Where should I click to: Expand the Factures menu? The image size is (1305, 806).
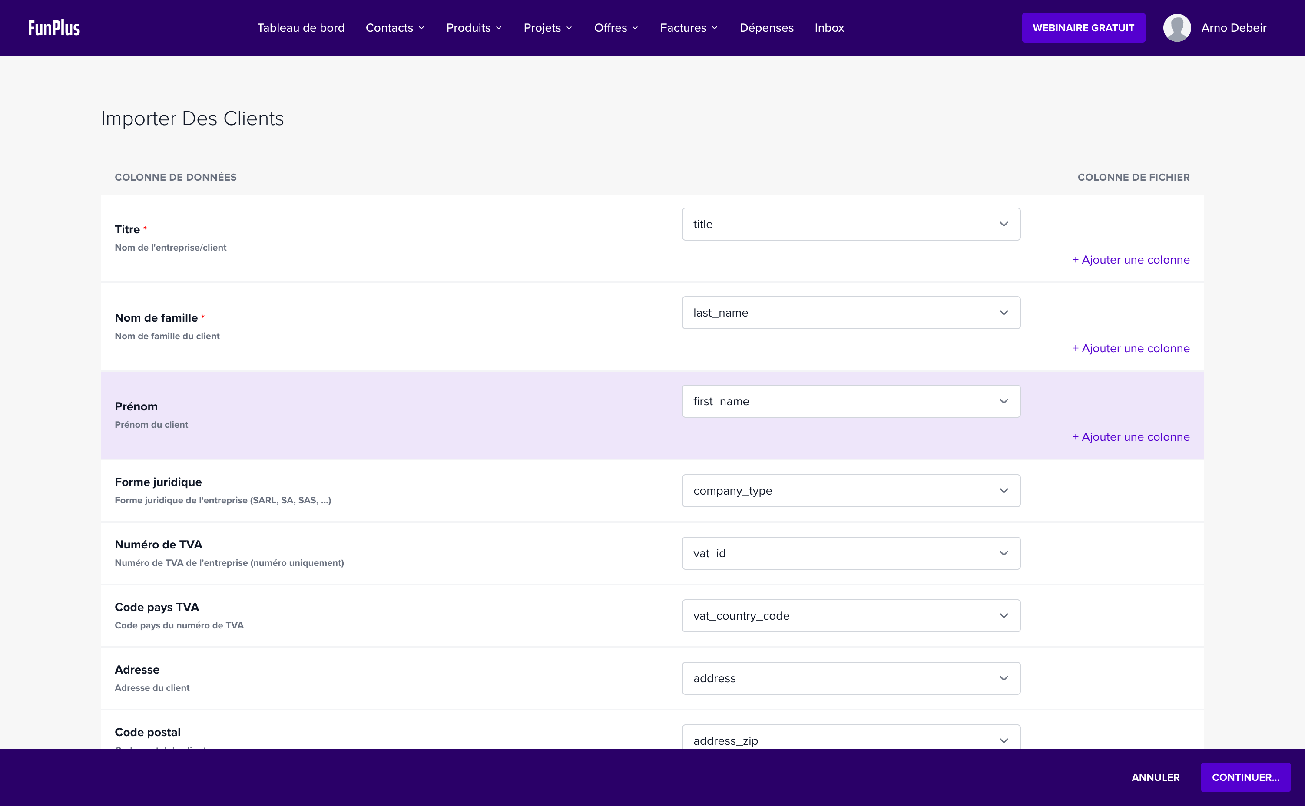pyautogui.click(x=688, y=28)
